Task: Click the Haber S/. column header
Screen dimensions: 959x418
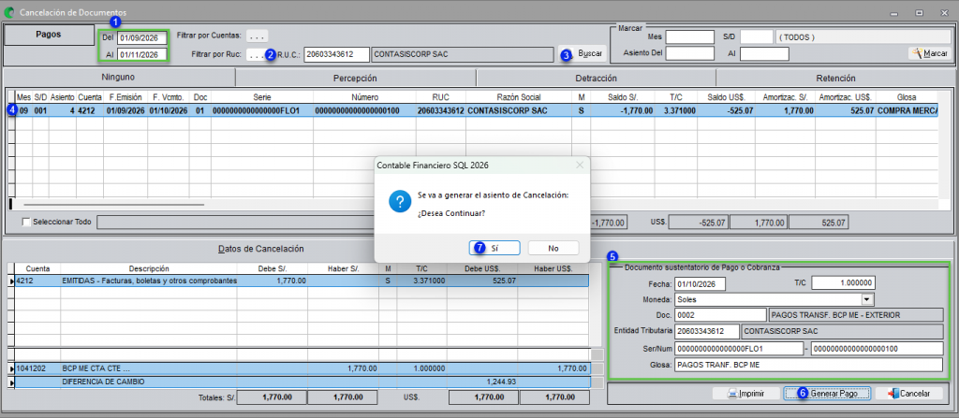Action: (x=343, y=268)
